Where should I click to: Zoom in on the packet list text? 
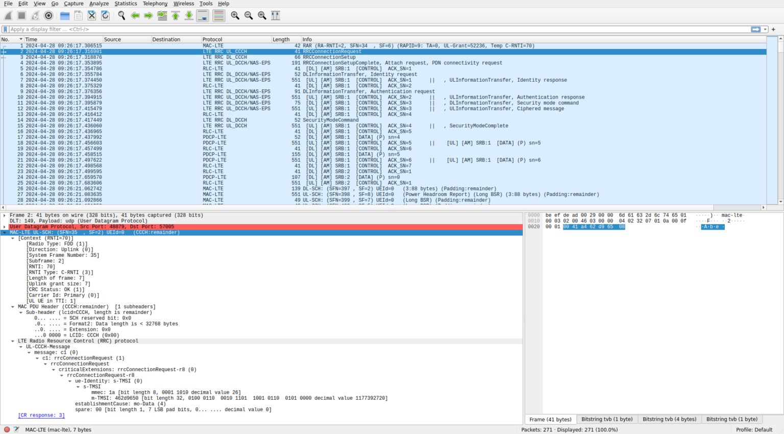[x=235, y=15]
